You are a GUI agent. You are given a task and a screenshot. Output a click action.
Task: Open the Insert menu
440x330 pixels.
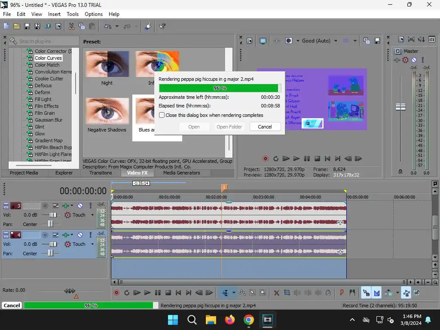click(54, 14)
